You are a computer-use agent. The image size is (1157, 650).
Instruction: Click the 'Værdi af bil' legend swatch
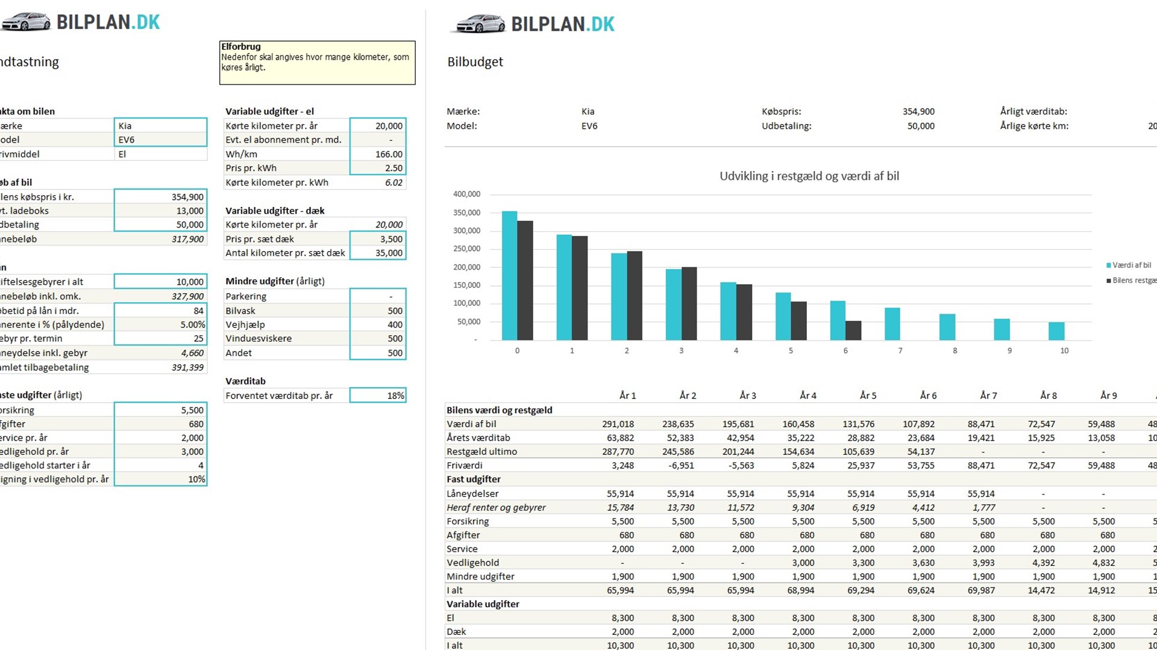1108,265
